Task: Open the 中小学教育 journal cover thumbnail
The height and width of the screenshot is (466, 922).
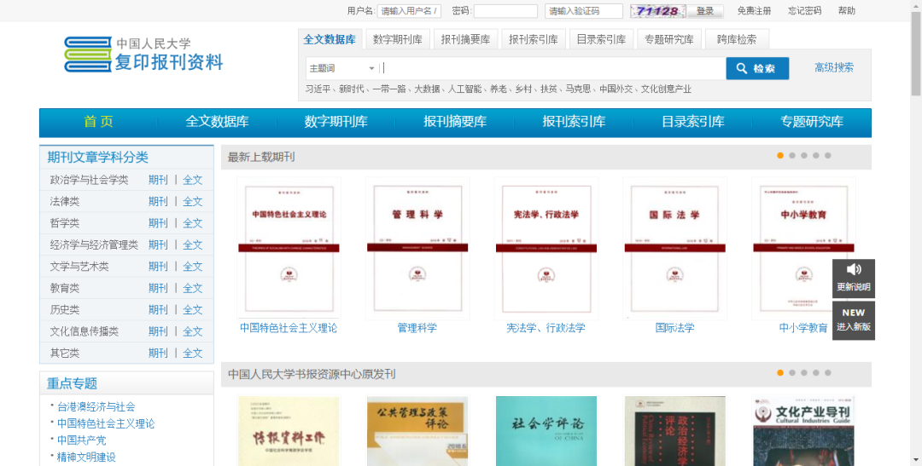Action: 803,248
